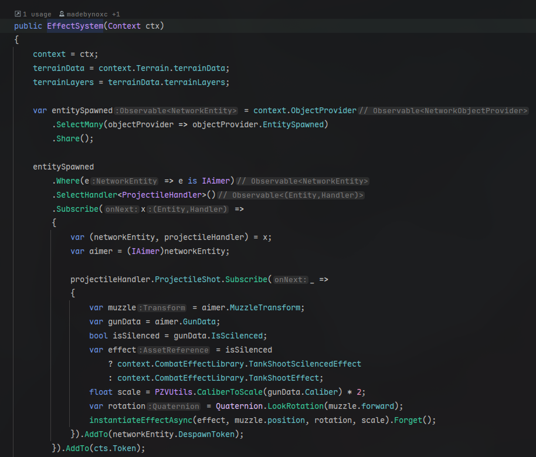
Task: Click the 'onNext:' hint before x parameter
Action: [122, 209]
